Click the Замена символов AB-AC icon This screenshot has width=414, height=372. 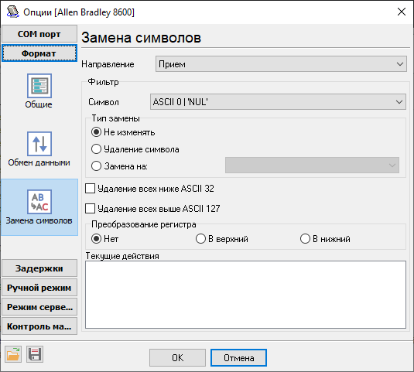39,202
